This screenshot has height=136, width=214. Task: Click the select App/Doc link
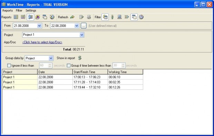coord(42,42)
